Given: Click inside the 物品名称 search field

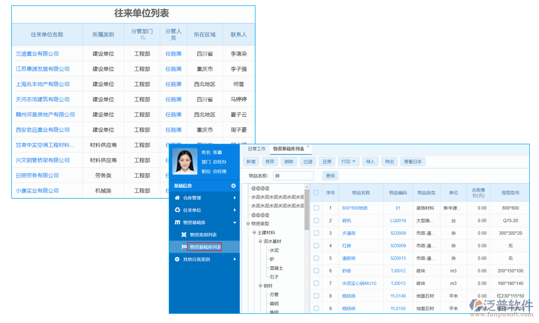Looking at the screenshot, I should click(294, 175).
